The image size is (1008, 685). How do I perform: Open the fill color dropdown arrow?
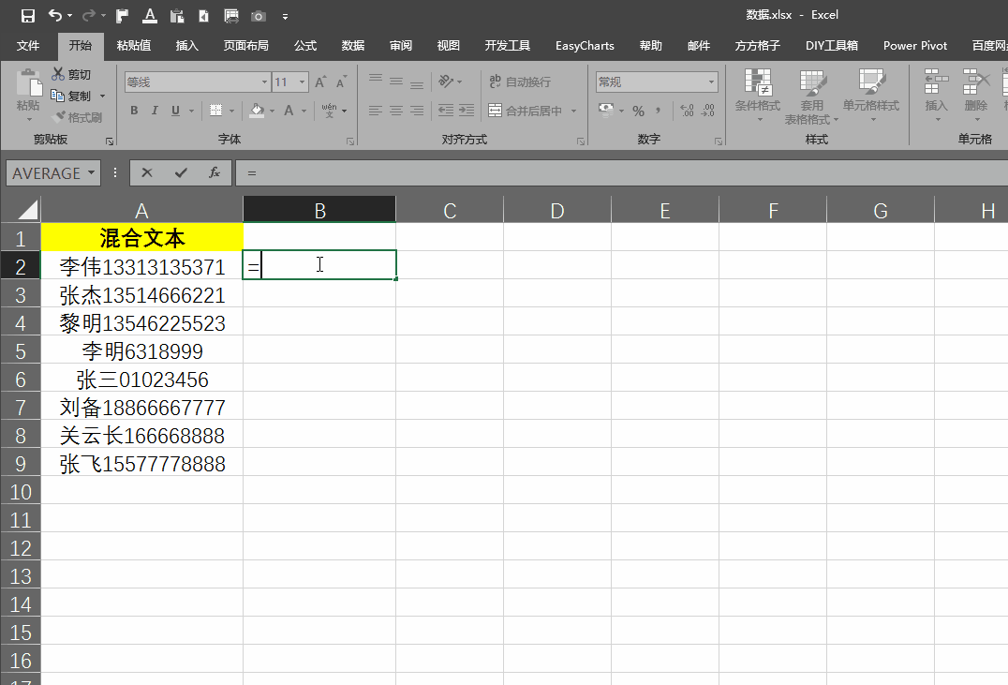(x=272, y=111)
